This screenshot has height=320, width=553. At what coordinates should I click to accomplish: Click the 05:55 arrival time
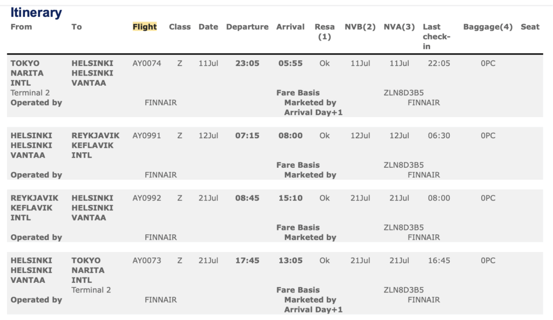[x=291, y=64]
